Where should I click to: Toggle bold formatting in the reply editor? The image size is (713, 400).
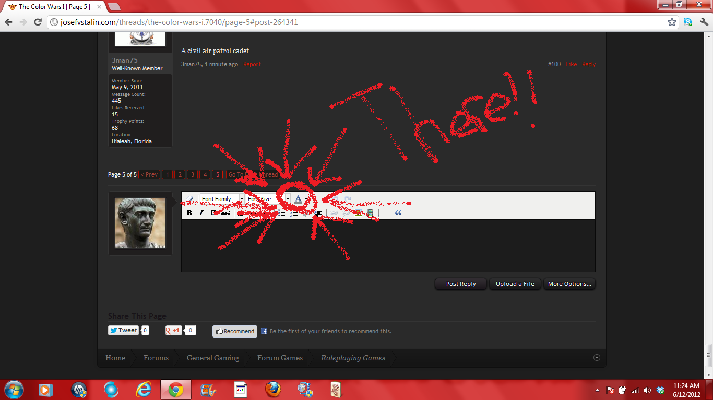pos(189,213)
